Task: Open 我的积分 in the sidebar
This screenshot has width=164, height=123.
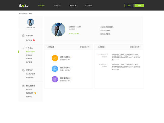Action: click(x=29, y=90)
